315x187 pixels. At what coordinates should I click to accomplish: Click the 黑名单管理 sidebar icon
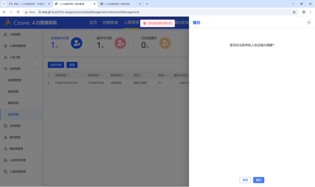point(6,149)
